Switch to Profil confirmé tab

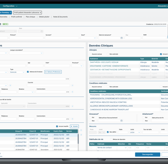pyautogui.click(x=17, y=17)
